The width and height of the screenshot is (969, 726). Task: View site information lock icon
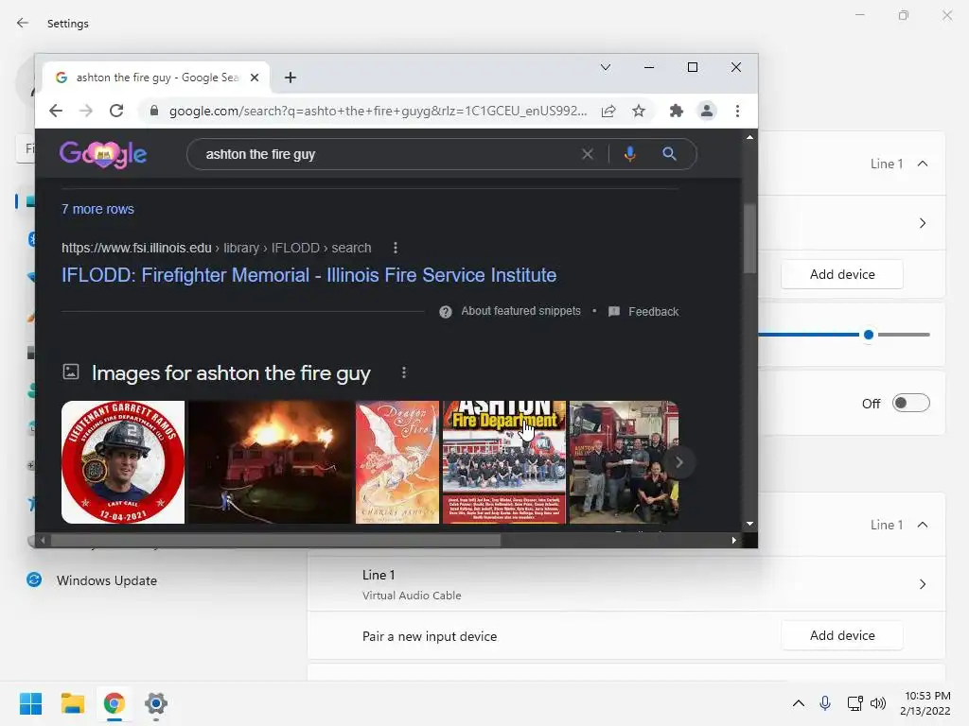154,112
